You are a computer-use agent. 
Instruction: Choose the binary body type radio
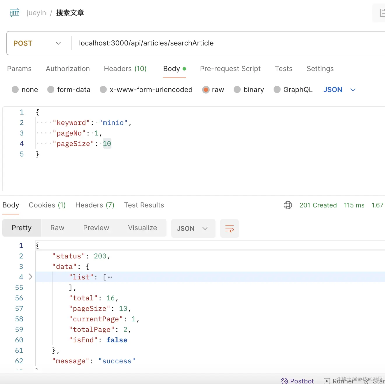tap(237, 90)
